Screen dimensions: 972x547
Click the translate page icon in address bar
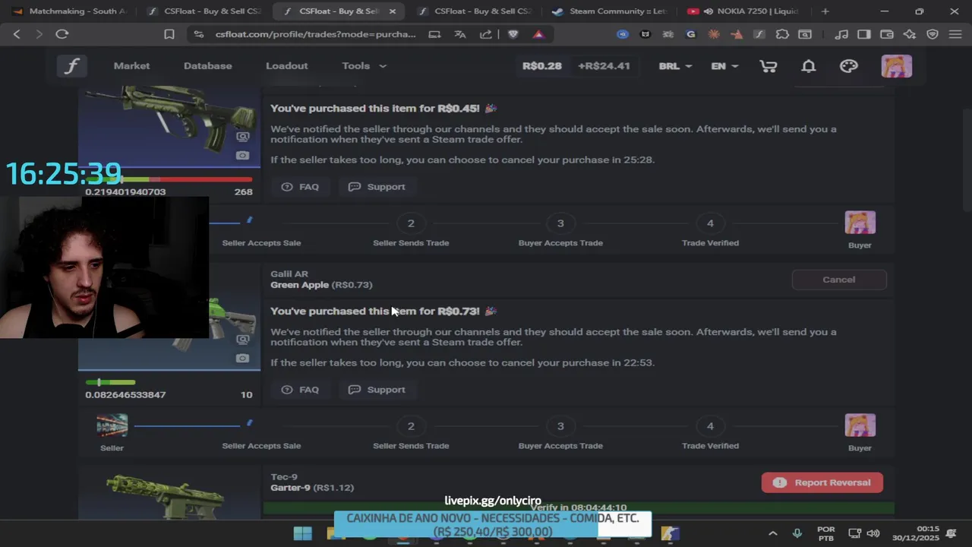pyautogui.click(x=460, y=34)
